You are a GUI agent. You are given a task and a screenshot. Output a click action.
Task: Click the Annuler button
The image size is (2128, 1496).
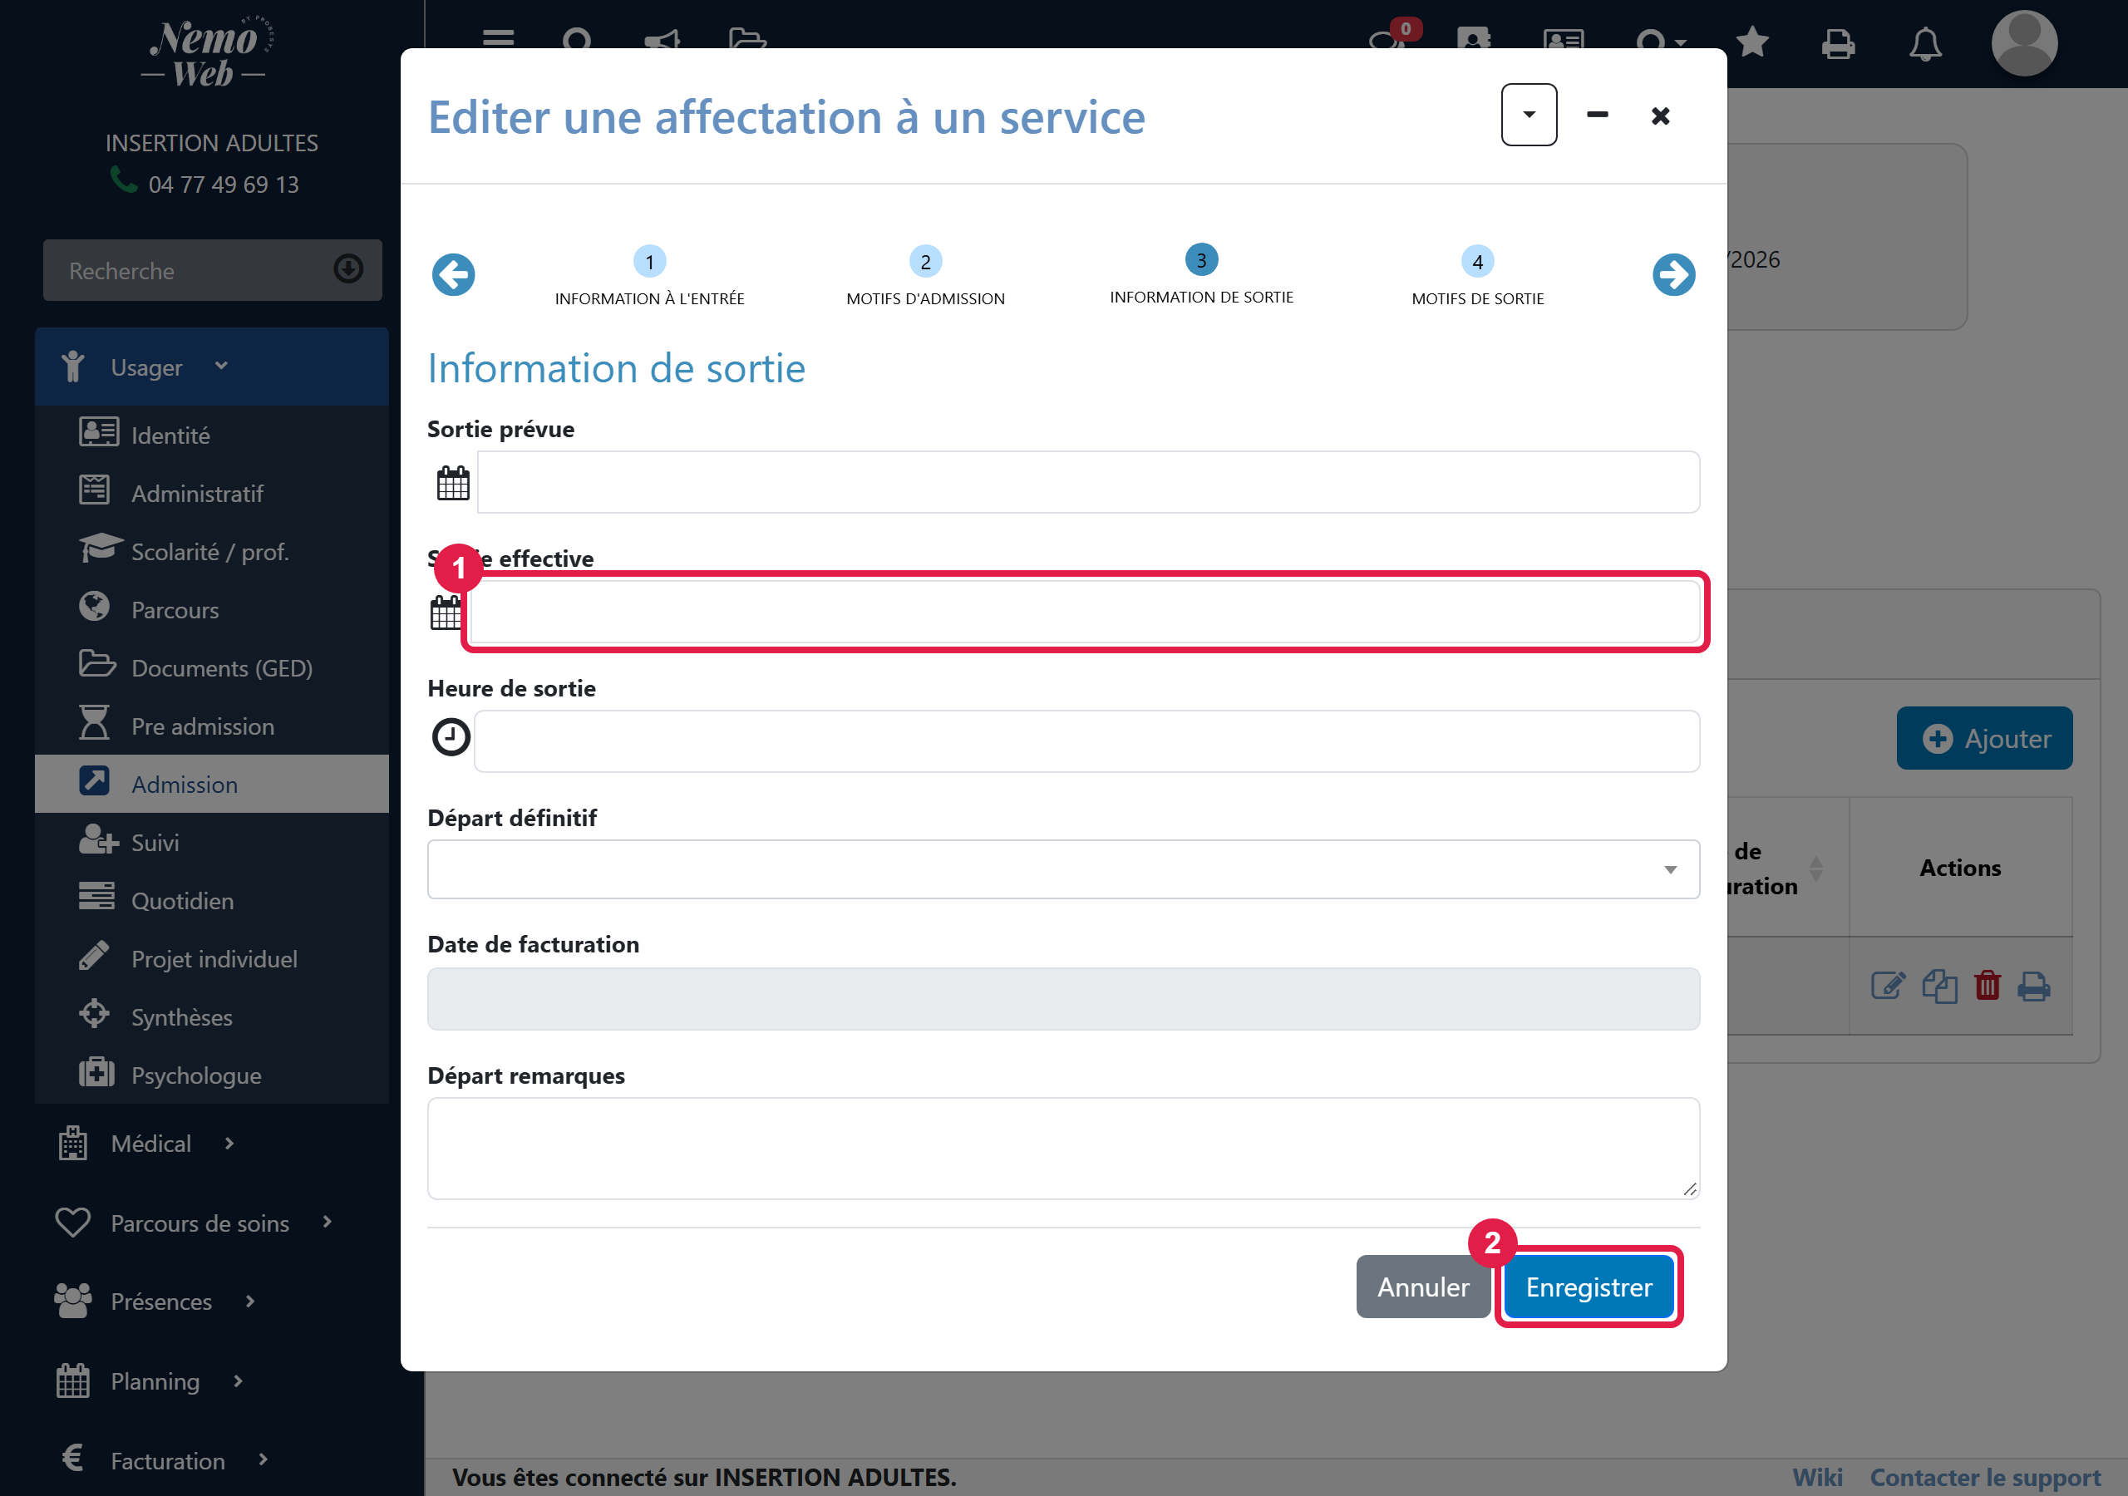click(1422, 1287)
